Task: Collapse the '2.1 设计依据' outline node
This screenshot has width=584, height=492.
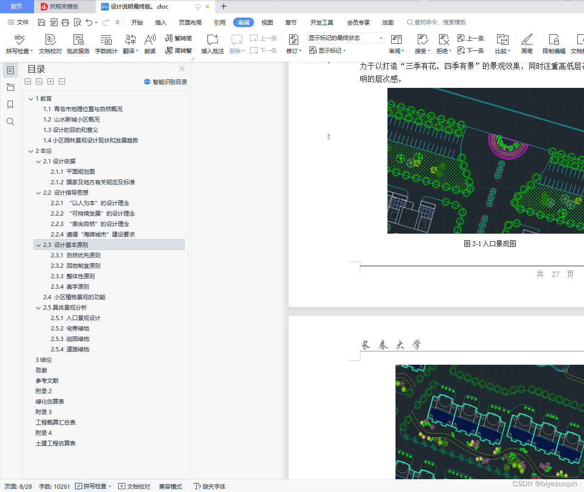Action: [x=38, y=161]
